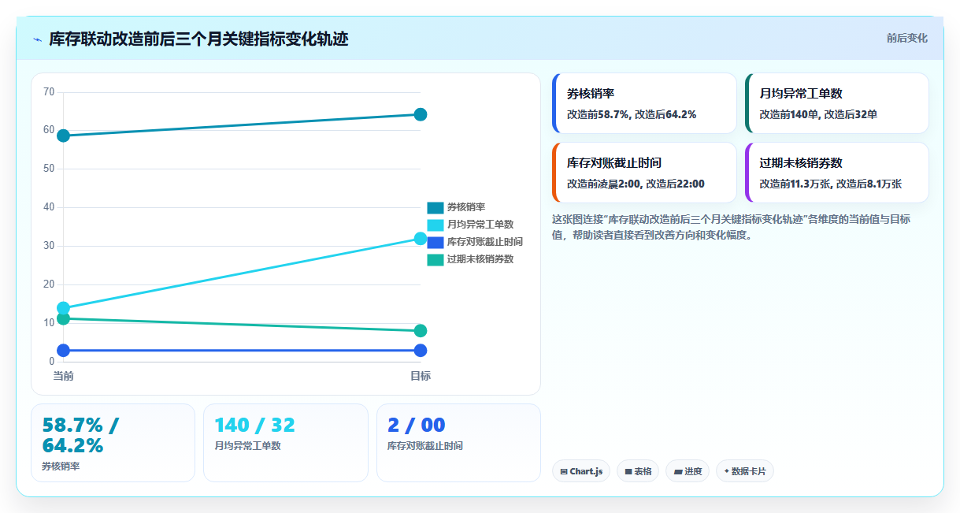Click the 140 / 32 stat value
Screen dimensions: 960x513
254,426
